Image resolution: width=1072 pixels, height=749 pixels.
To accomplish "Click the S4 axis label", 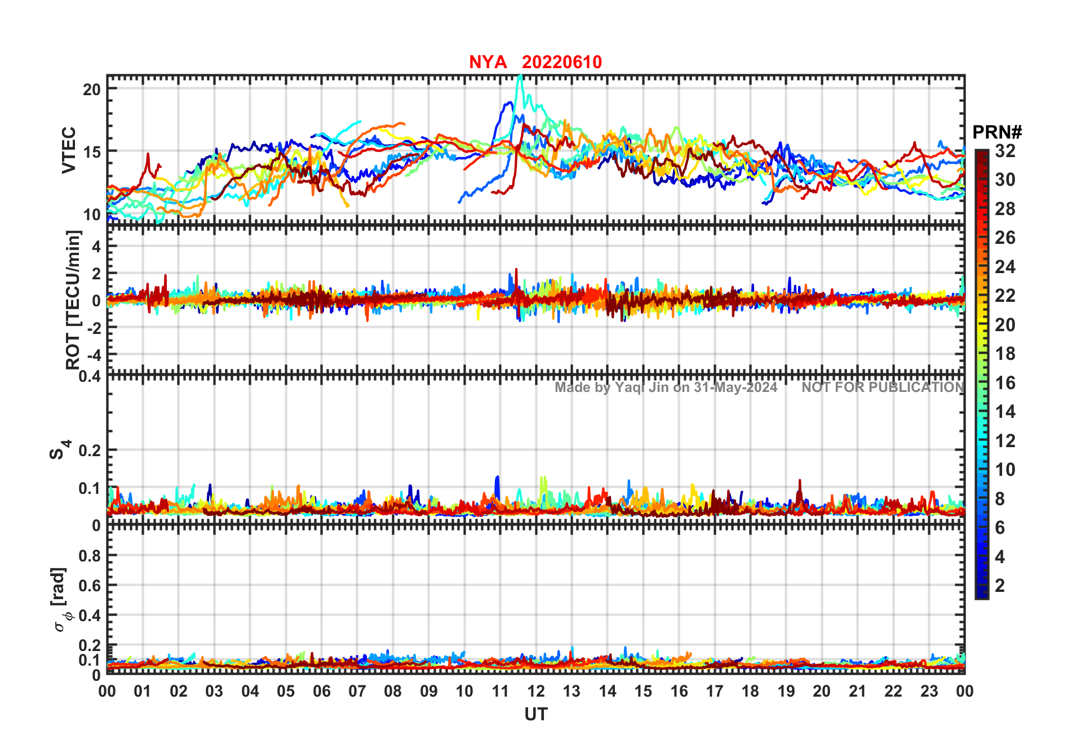I will point(60,450).
